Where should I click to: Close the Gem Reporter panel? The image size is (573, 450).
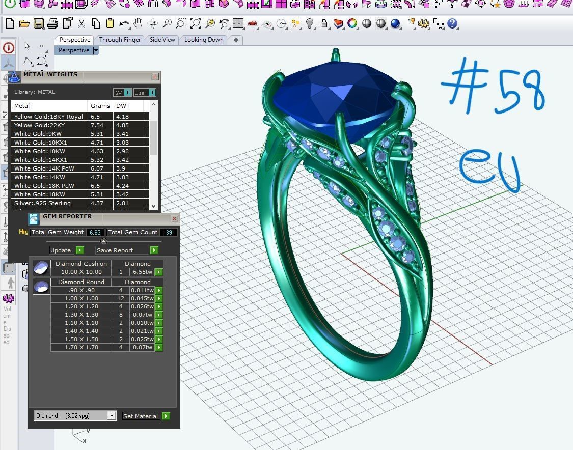pyautogui.click(x=174, y=218)
